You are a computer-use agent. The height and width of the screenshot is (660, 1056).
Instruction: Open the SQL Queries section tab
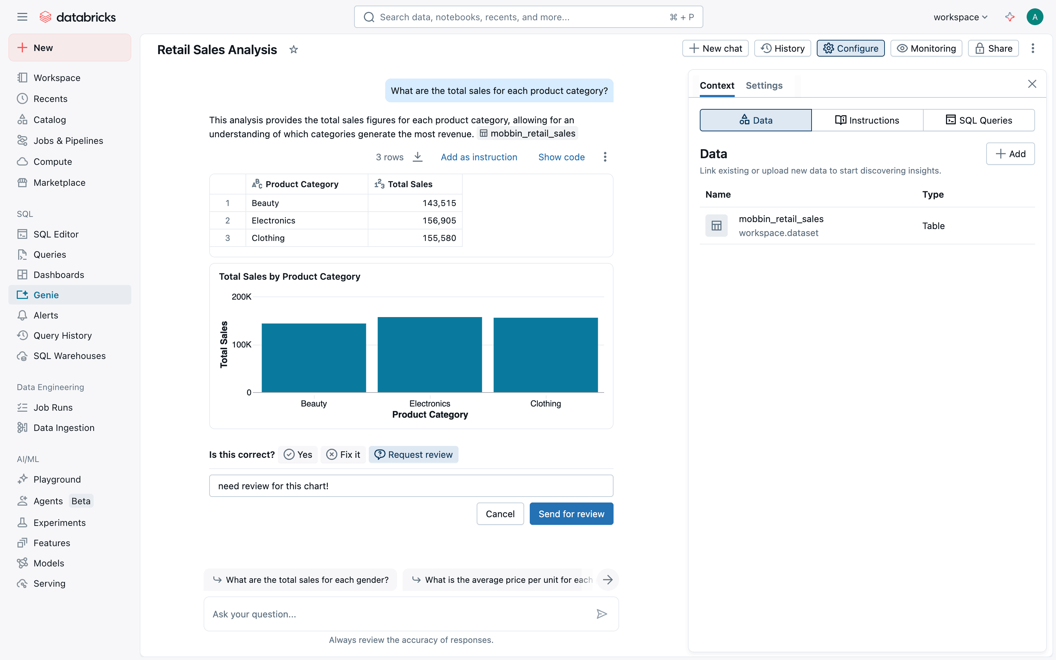tap(979, 120)
